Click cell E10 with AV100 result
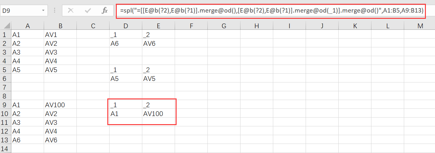 (158, 114)
